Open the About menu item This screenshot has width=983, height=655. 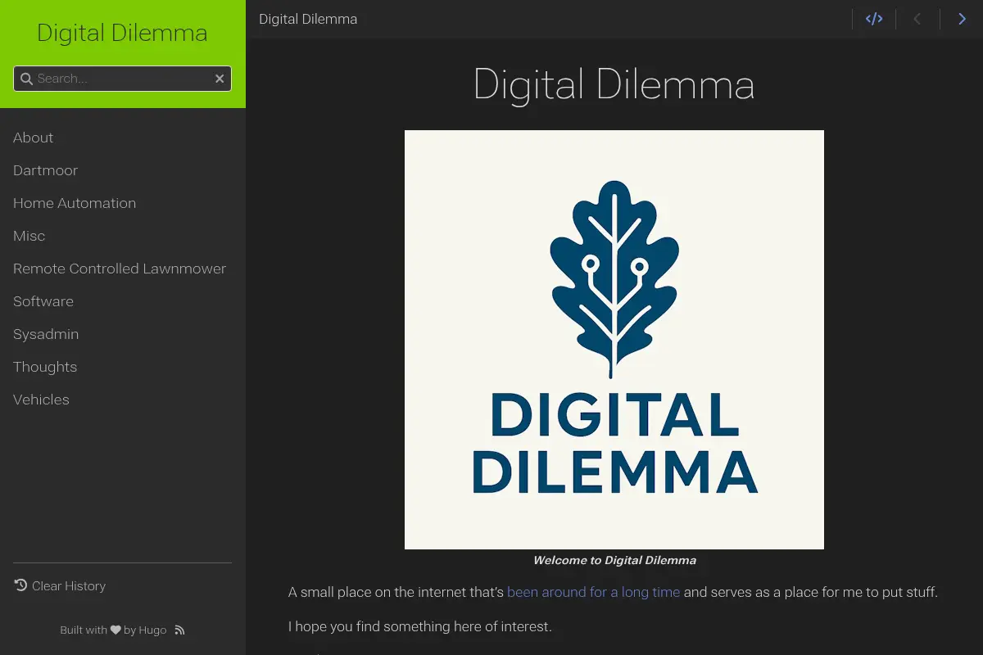pos(33,138)
